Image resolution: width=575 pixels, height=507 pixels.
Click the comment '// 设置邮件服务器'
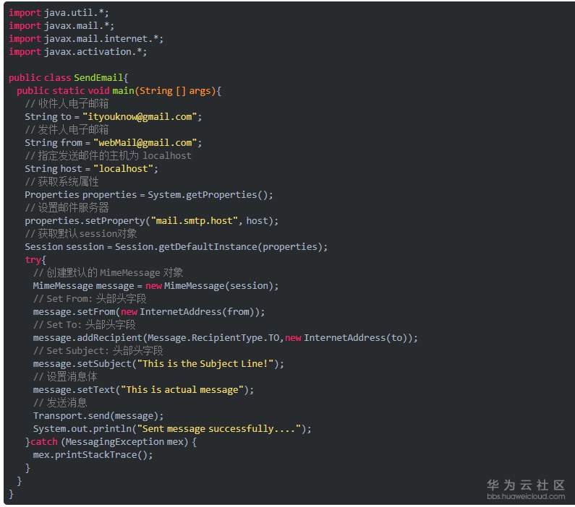click(x=67, y=207)
